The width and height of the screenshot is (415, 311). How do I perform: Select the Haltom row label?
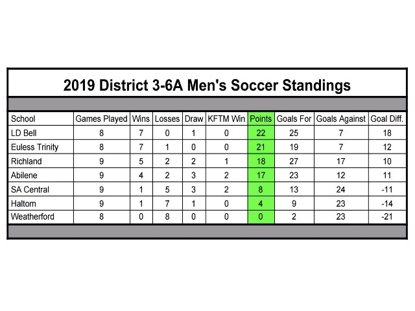[41, 203]
